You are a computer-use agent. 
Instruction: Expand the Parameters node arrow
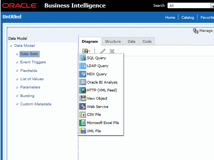tap(17, 87)
